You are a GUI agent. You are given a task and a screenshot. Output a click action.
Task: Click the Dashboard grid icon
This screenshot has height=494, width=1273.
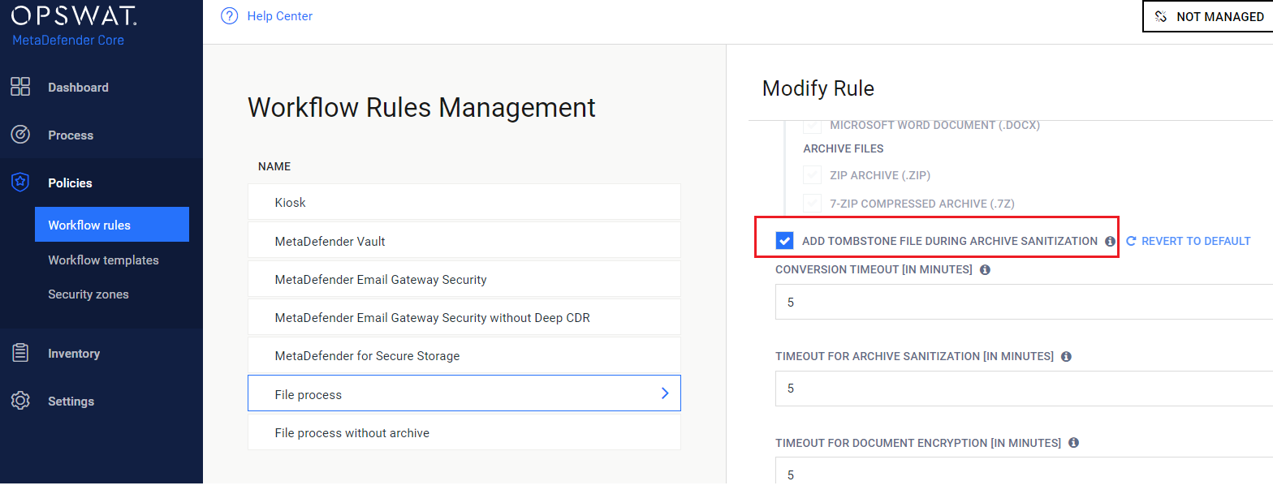click(x=20, y=87)
